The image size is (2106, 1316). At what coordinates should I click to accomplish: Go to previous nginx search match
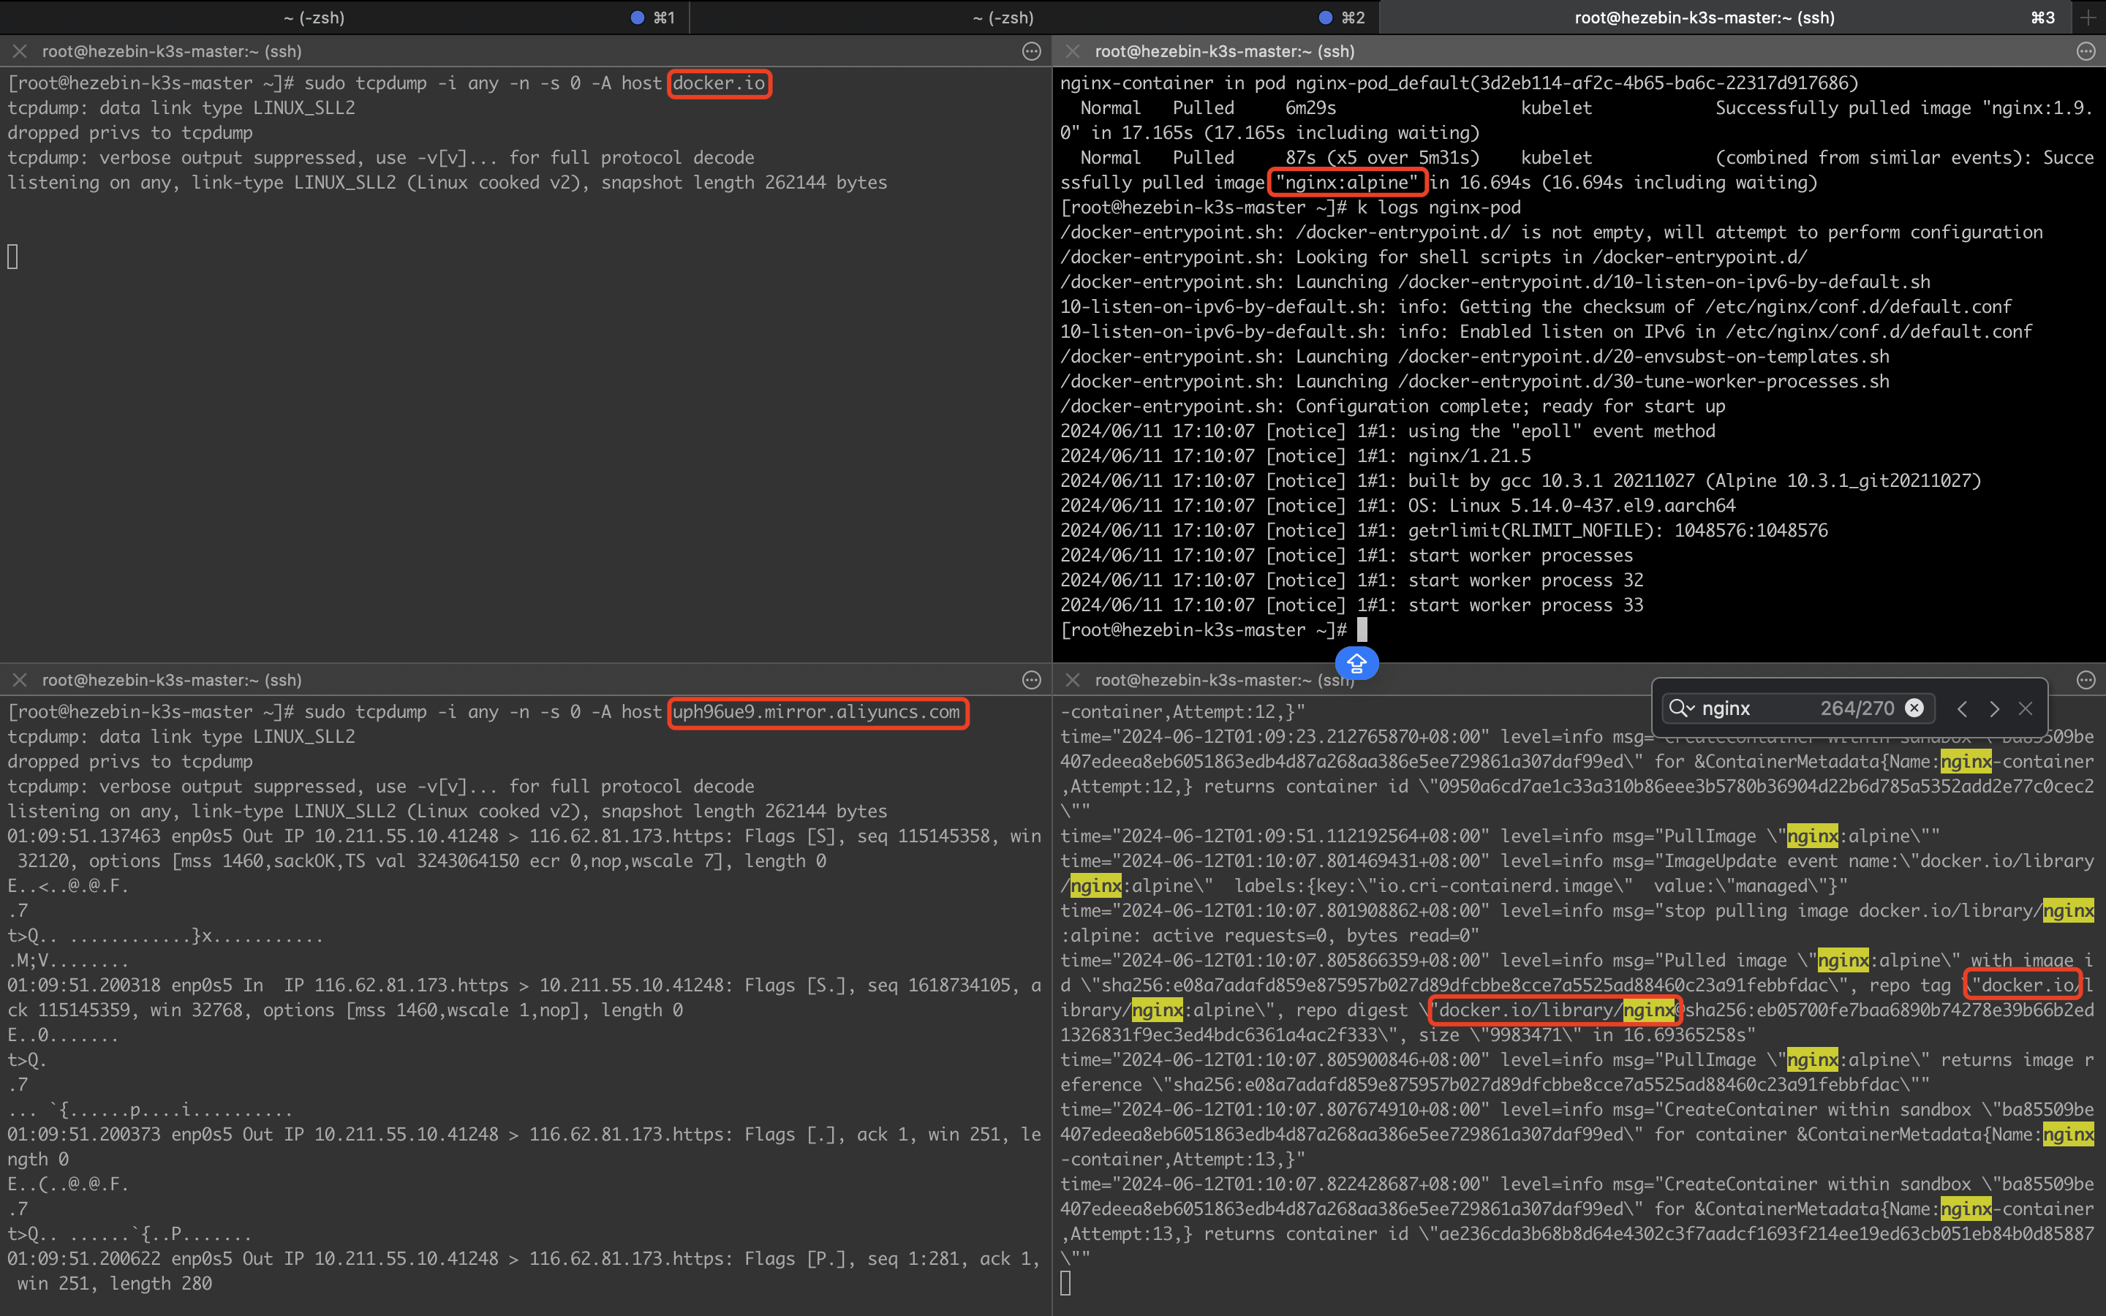coord(1961,708)
